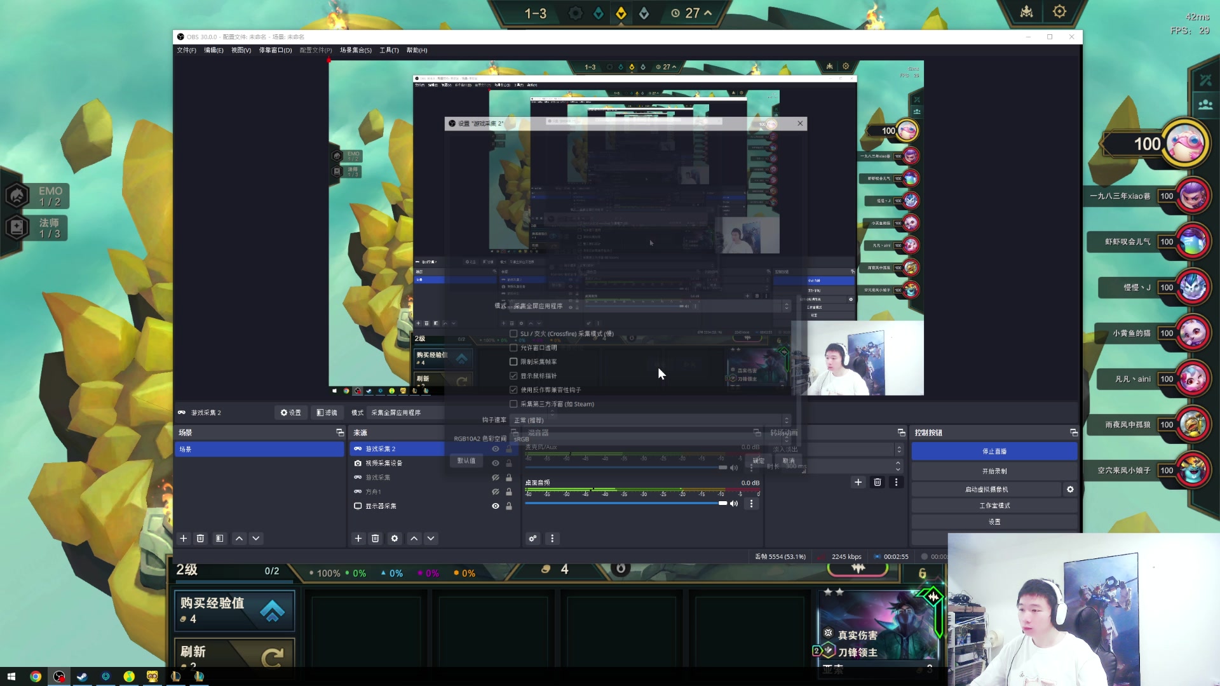1220x686 pixels.
Task: Move selected source down in Sources panel
Action: [431, 539]
